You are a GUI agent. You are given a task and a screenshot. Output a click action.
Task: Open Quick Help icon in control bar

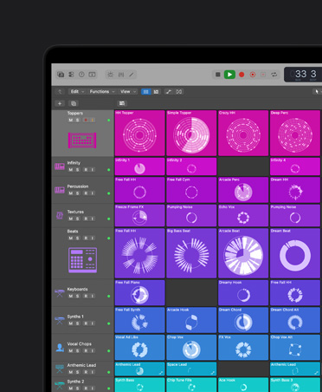81,75
